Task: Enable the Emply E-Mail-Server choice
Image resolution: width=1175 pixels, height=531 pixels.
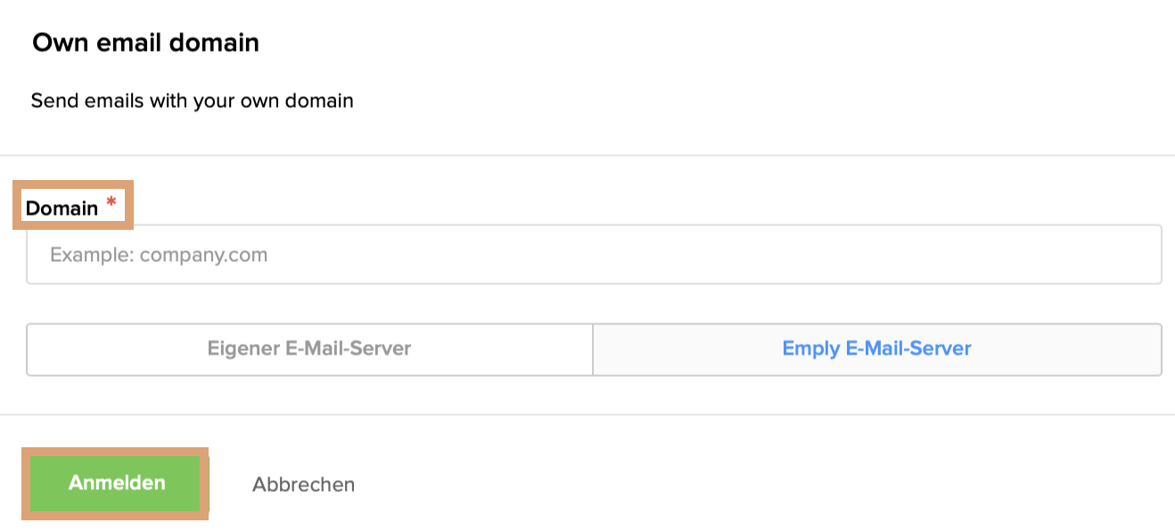Action: pyautogui.click(x=877, y=348)
